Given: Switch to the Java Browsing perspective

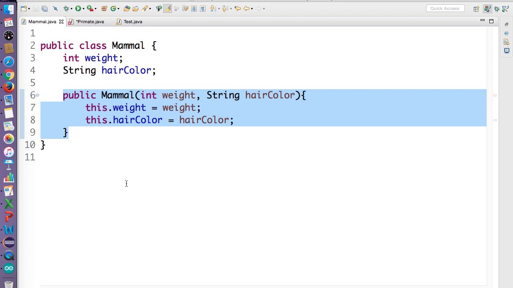Looking at the screenshot, I should click(x=506, y=9).
